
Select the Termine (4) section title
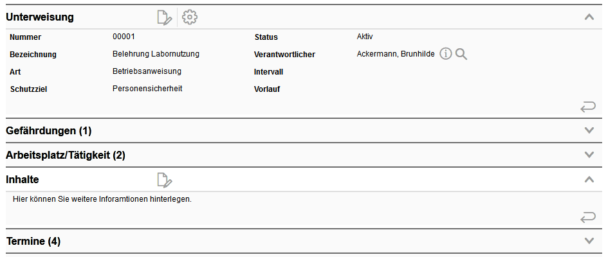(33, 242)
